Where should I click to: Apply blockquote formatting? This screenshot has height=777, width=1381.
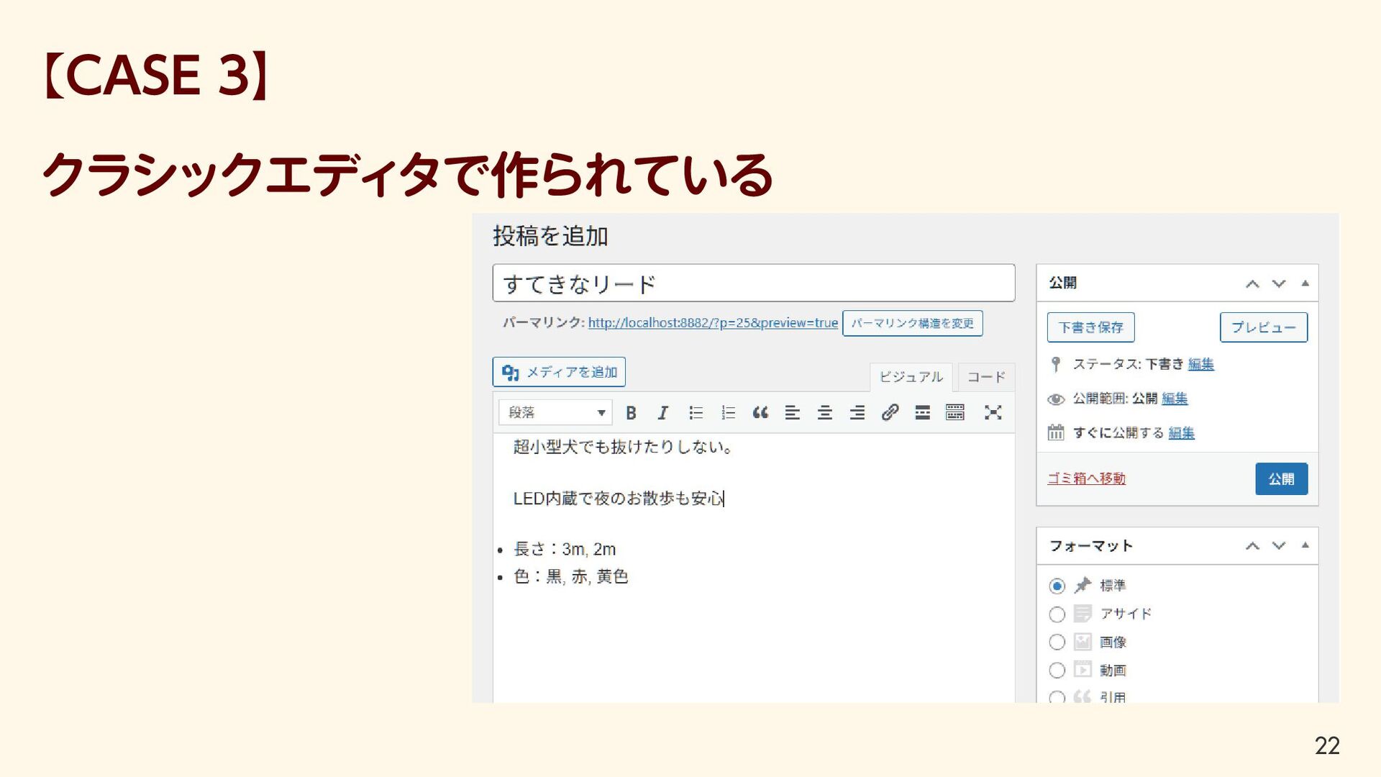[x=760, y=413]
